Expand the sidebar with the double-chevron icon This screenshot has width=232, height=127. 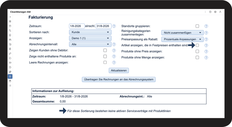(10, 17)
